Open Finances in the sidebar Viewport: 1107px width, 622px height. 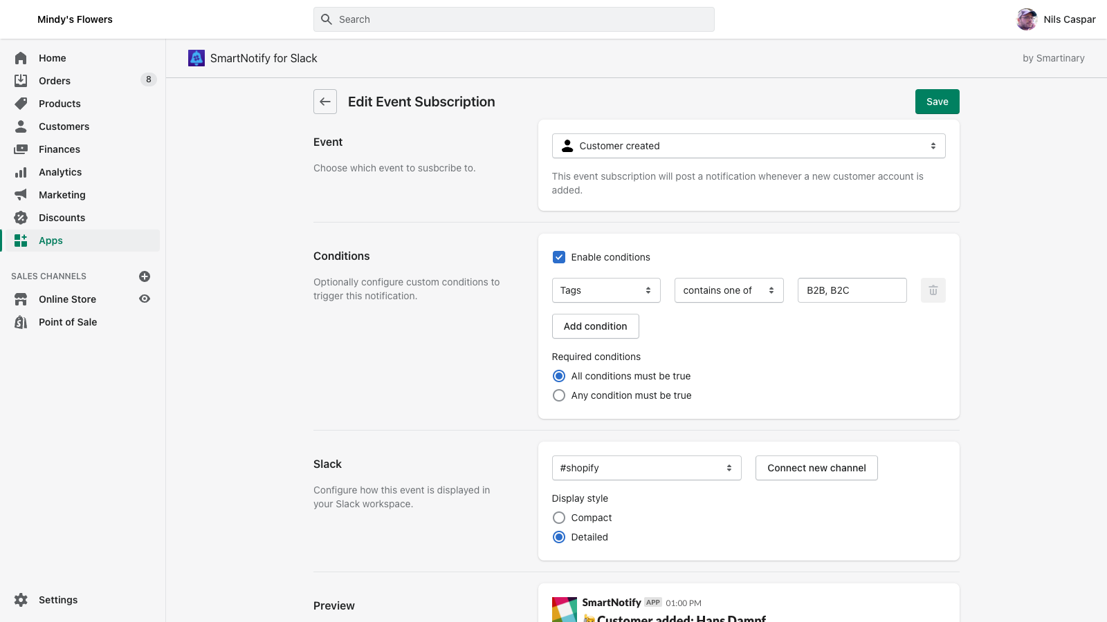click(x=60, y=149)
